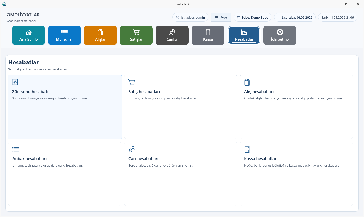Click the list icon on Məhsullar tile
364x217 pixels.
(x=64, y=32)
